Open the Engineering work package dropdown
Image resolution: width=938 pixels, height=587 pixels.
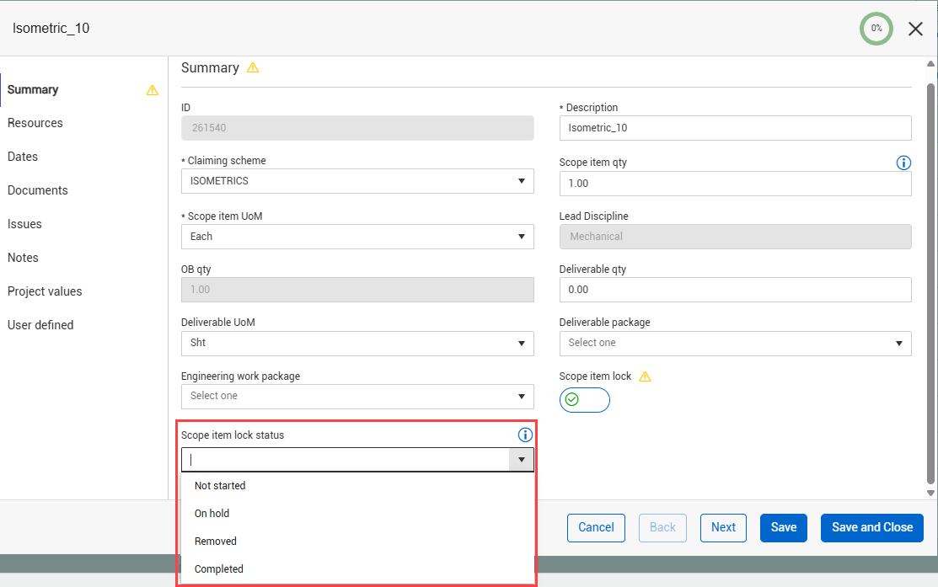(357, 397)
